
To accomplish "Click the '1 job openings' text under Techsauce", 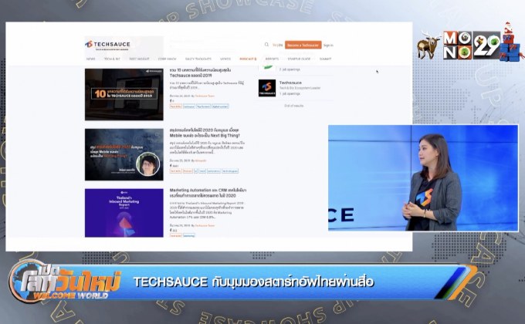I will pos(290,93).
